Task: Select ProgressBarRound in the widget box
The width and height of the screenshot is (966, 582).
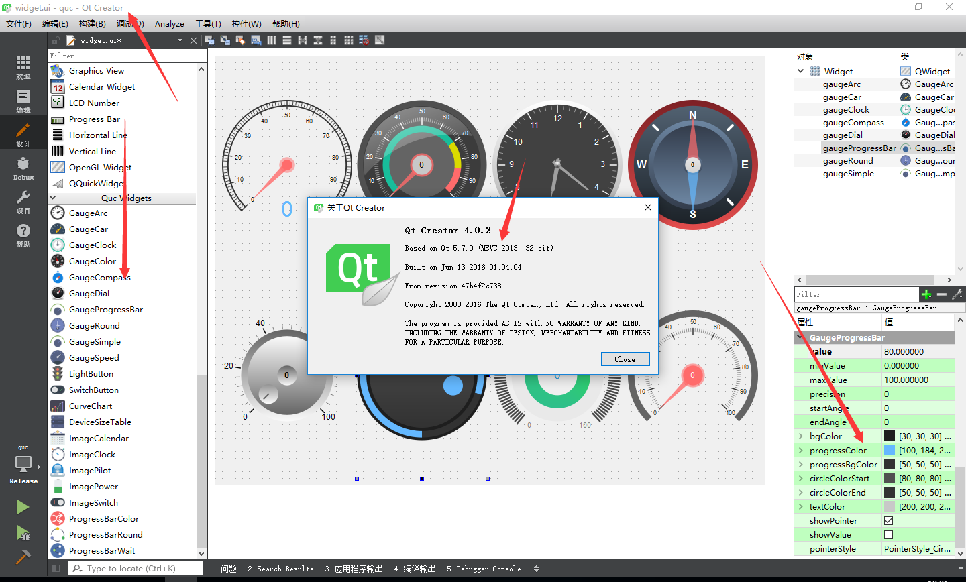Action: tap(106, 534)
